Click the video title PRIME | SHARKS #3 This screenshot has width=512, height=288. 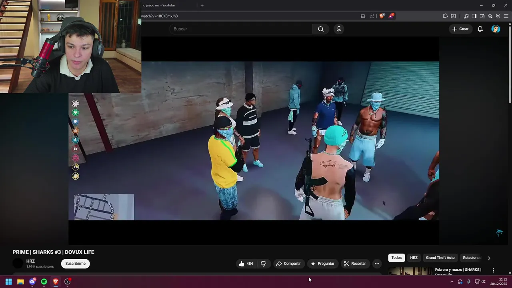53,252
